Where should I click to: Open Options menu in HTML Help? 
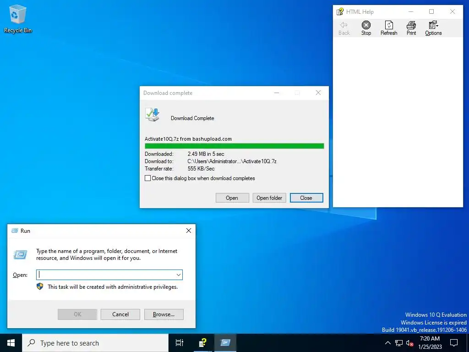click(x=433, y=28)
